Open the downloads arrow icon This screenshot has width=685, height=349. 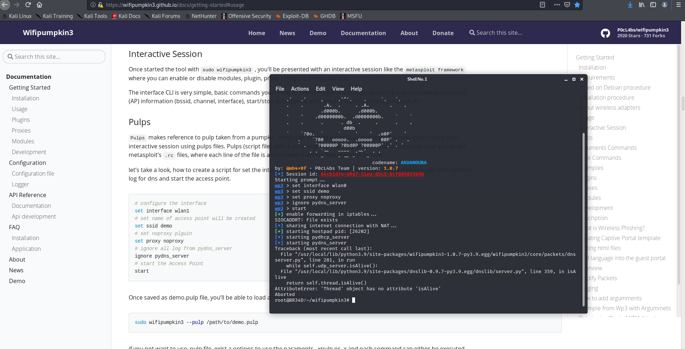[630, 5]
